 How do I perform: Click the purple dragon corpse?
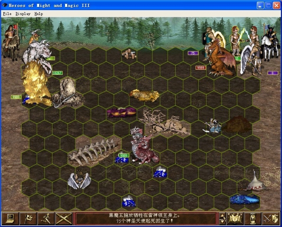pyautogui.click(x=121, y=112)
